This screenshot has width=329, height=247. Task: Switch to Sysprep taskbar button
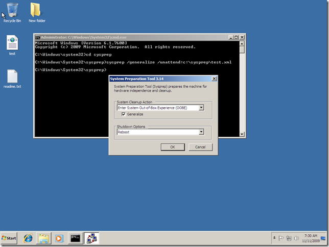click(91, 238)
